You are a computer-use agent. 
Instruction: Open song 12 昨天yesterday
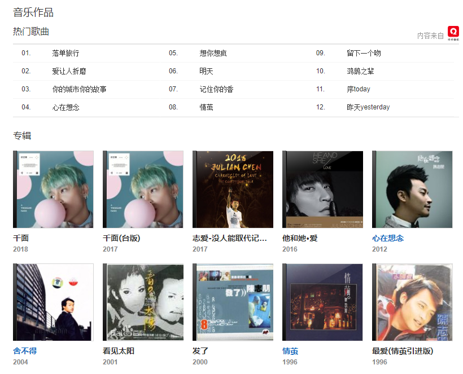point(368,107)
